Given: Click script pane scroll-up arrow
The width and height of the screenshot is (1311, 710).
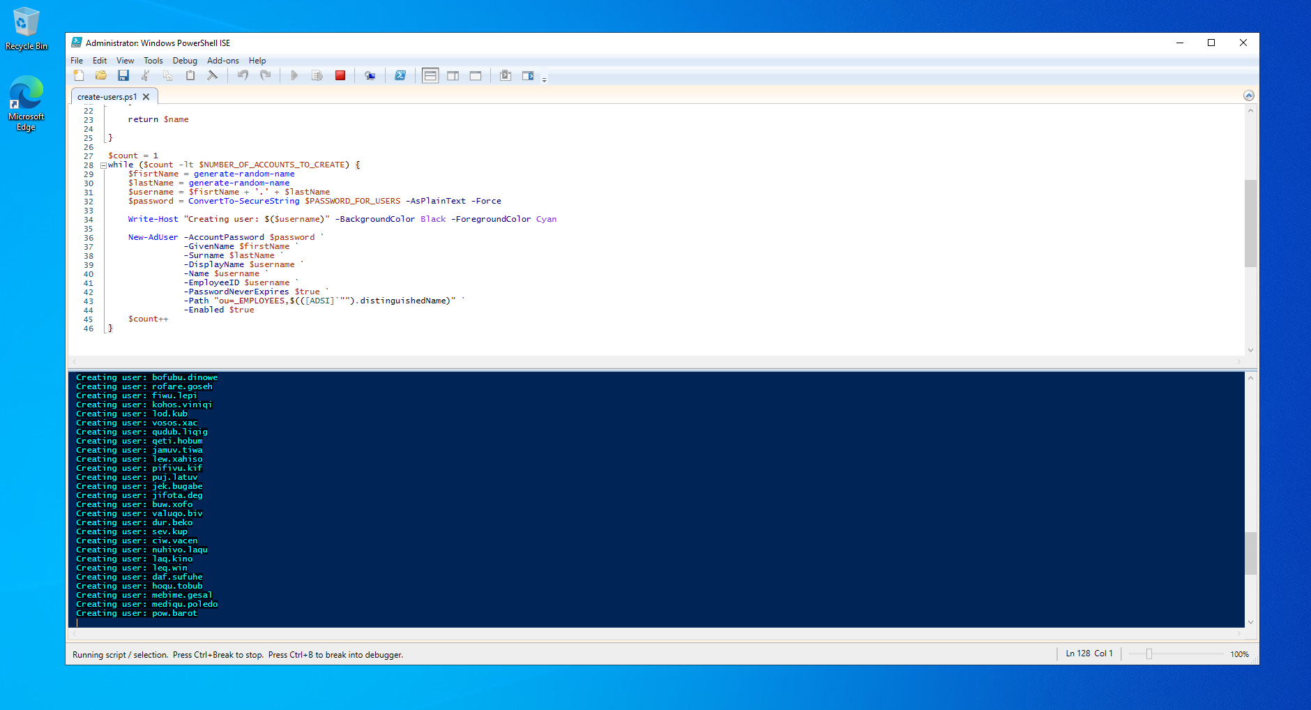Looking at the screenshot, I should pyautogui.click(x=1250, y=110).
